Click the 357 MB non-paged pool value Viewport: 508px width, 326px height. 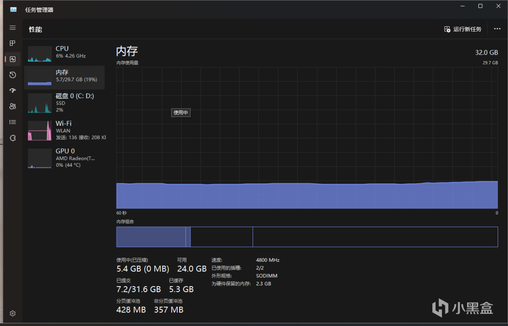[x=168, y=310]
